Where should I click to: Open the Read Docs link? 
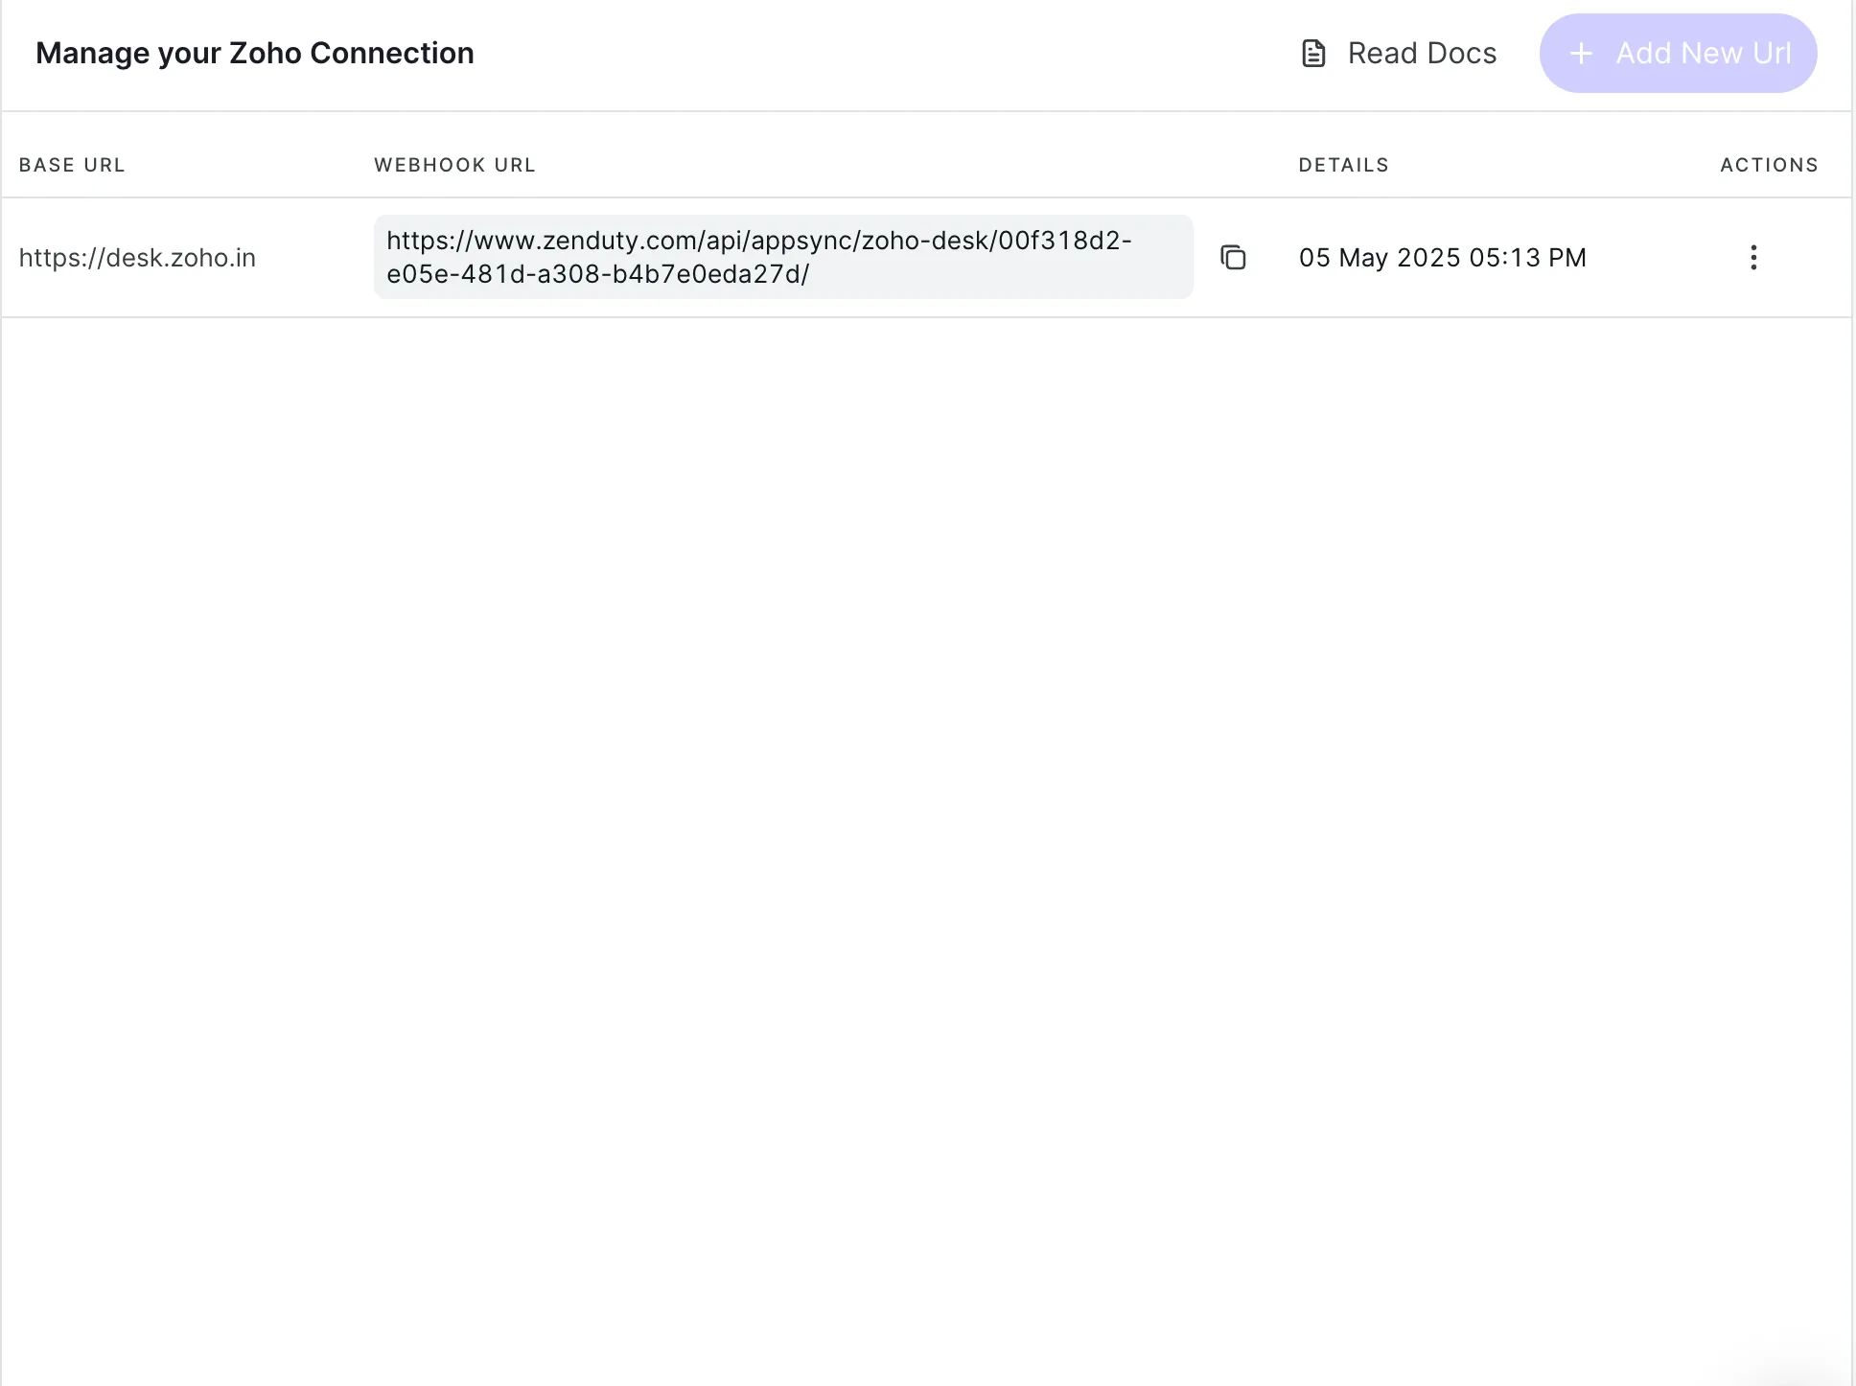click(x=1421, y=54)
